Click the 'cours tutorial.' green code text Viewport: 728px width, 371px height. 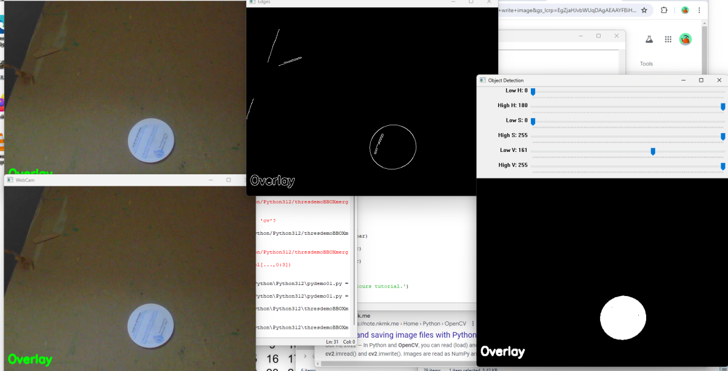click(x=384, y=286)
